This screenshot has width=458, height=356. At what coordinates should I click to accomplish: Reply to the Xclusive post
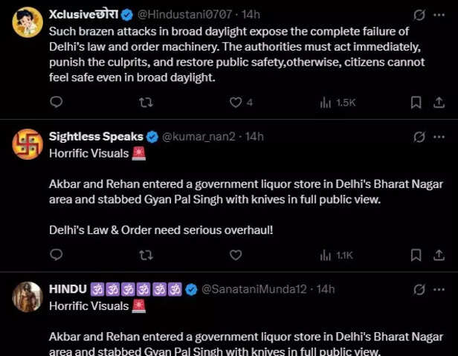pos(57,103)
